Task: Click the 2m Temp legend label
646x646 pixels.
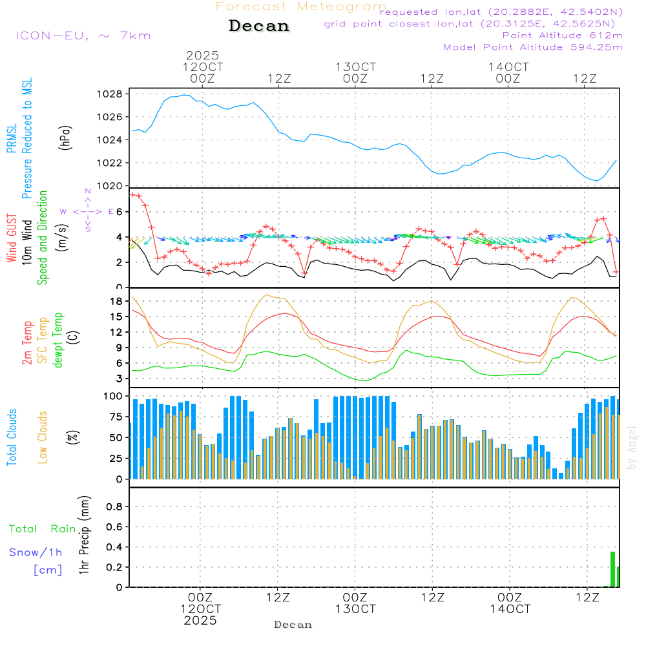Action: (28, 342)
